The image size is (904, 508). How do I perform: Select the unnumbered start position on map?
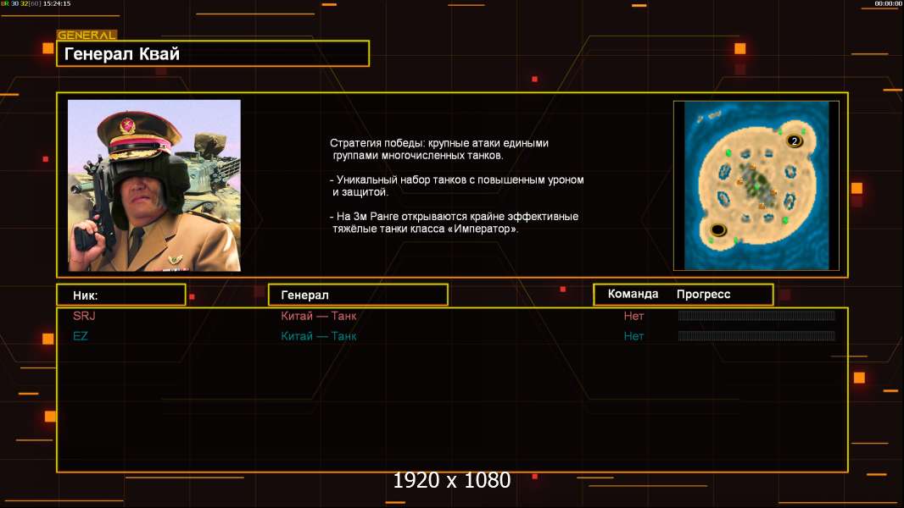click(x=717, y=230)
